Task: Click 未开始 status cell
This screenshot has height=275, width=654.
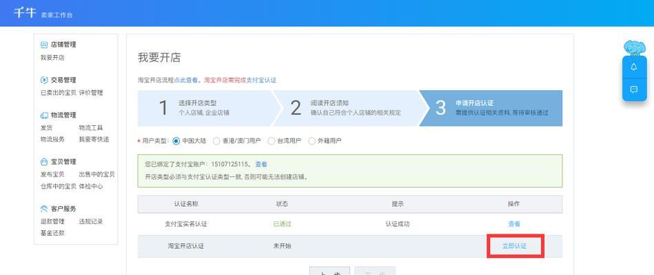Action: pyautogui.click(x=282, y=246)
